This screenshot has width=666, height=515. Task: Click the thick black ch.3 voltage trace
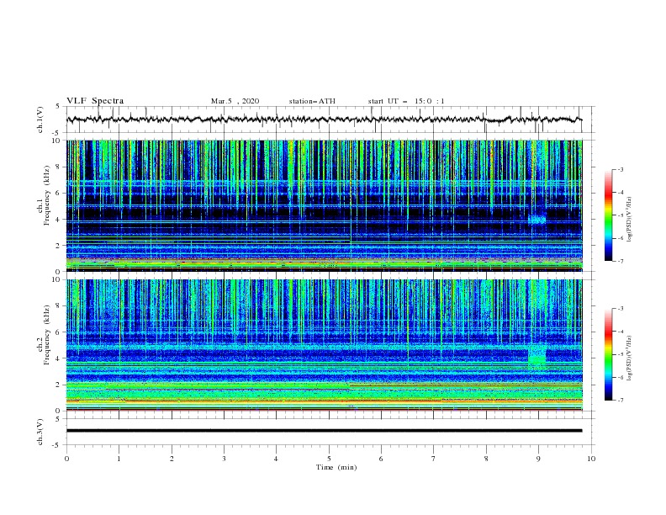point(324,431)
